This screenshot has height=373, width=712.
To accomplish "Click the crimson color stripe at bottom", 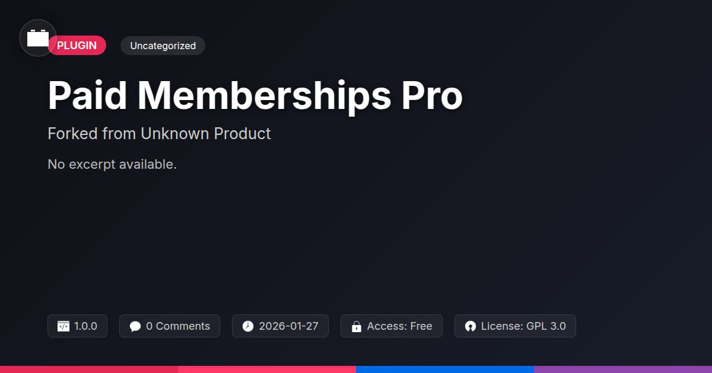I will pos(89,369).
